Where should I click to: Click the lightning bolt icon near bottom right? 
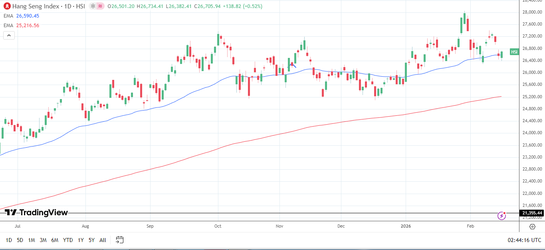coord(501,216)
